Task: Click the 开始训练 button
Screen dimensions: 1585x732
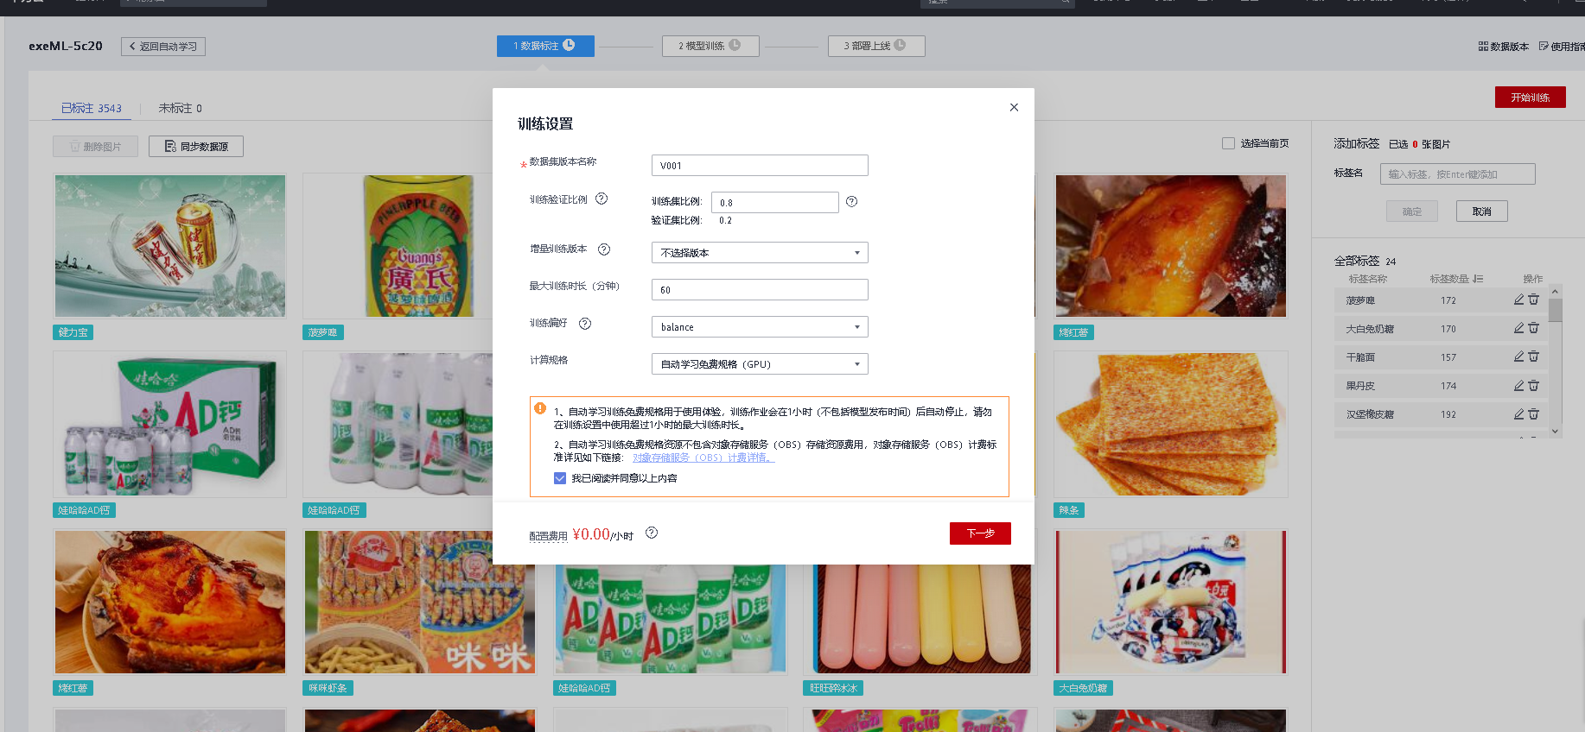Action: click(1530, 98)
